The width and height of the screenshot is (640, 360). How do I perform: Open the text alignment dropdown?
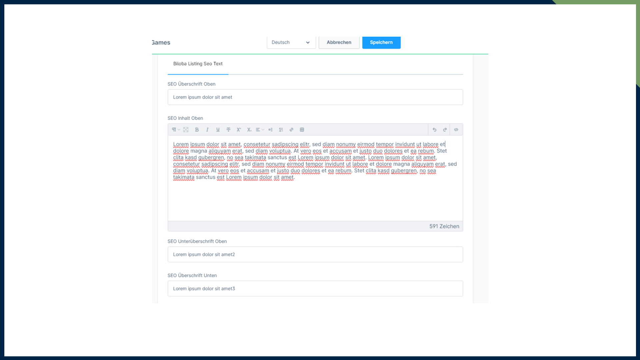(260, 130)
